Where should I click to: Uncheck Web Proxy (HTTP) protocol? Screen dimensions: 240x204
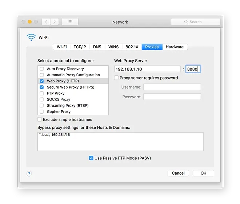(42, 81)
